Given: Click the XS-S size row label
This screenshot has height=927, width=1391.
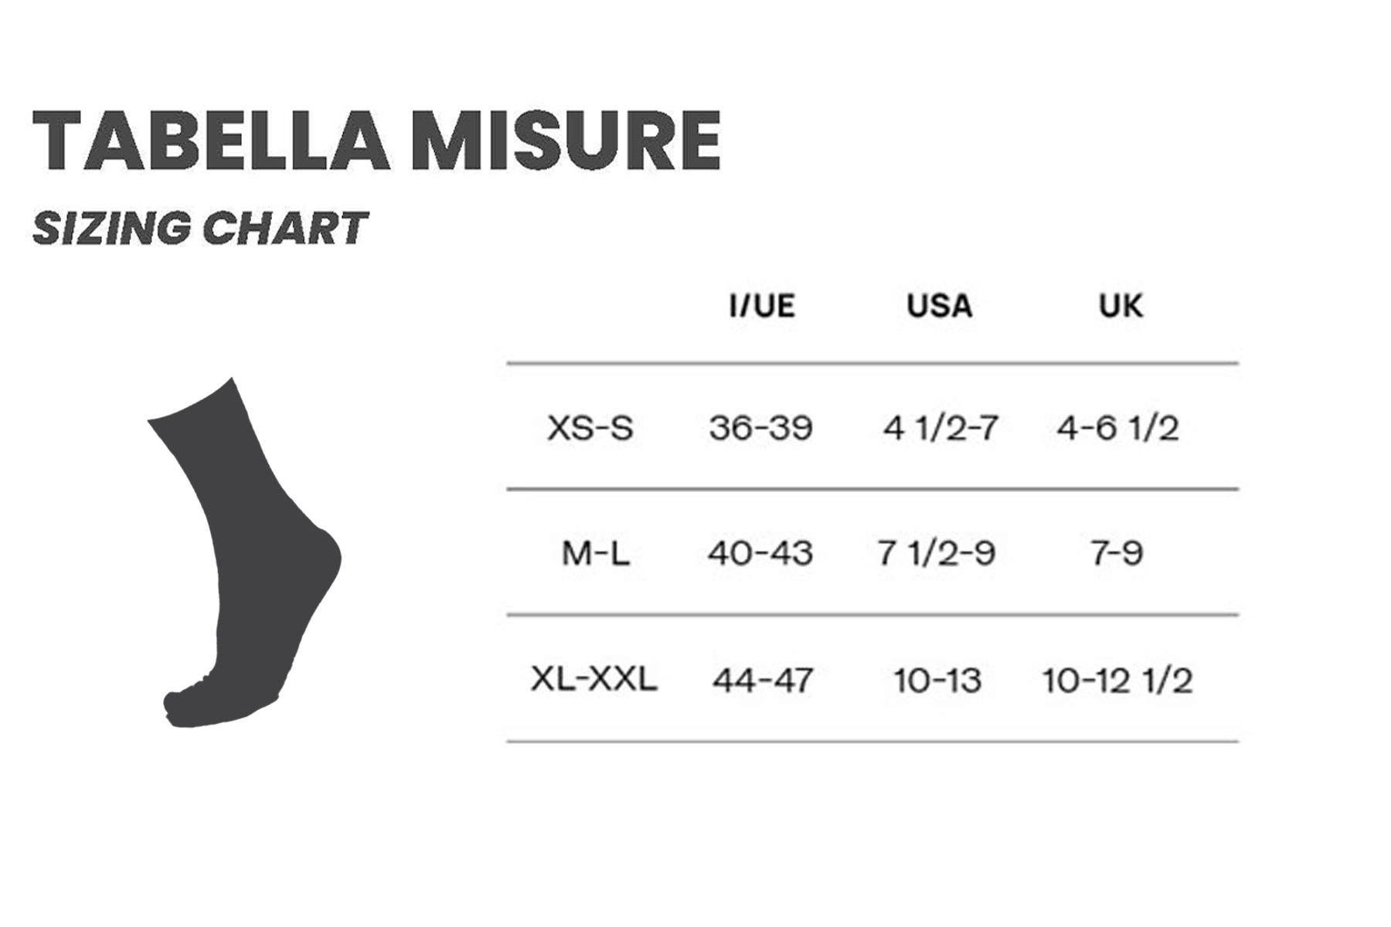Looking at the screenshot, I should pos(590,427).
